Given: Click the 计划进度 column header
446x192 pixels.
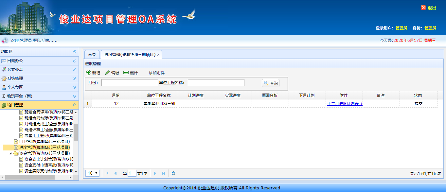Looking at the screenshot, I should (x=196, y=95).
